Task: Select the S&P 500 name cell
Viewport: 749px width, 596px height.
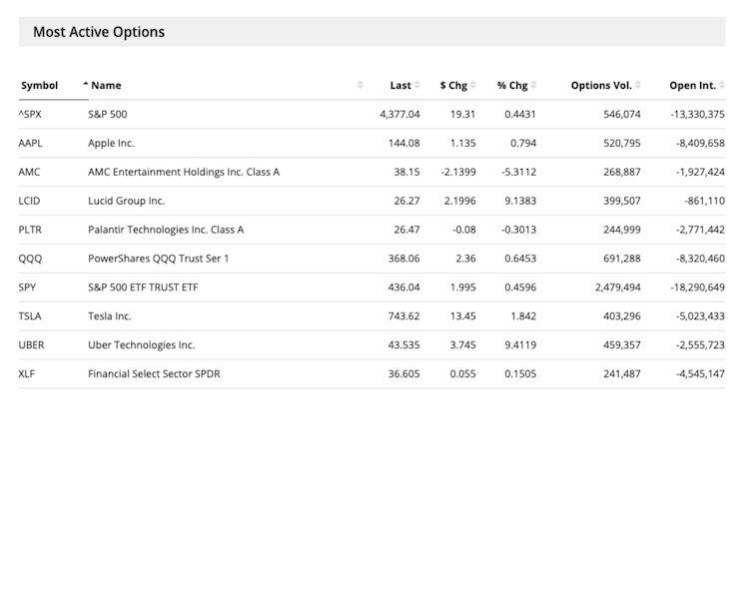Action: pos(108,114)
